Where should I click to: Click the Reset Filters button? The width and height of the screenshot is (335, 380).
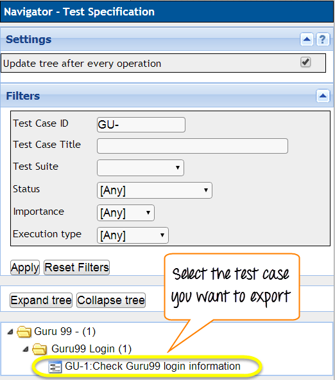click(76, 267)
